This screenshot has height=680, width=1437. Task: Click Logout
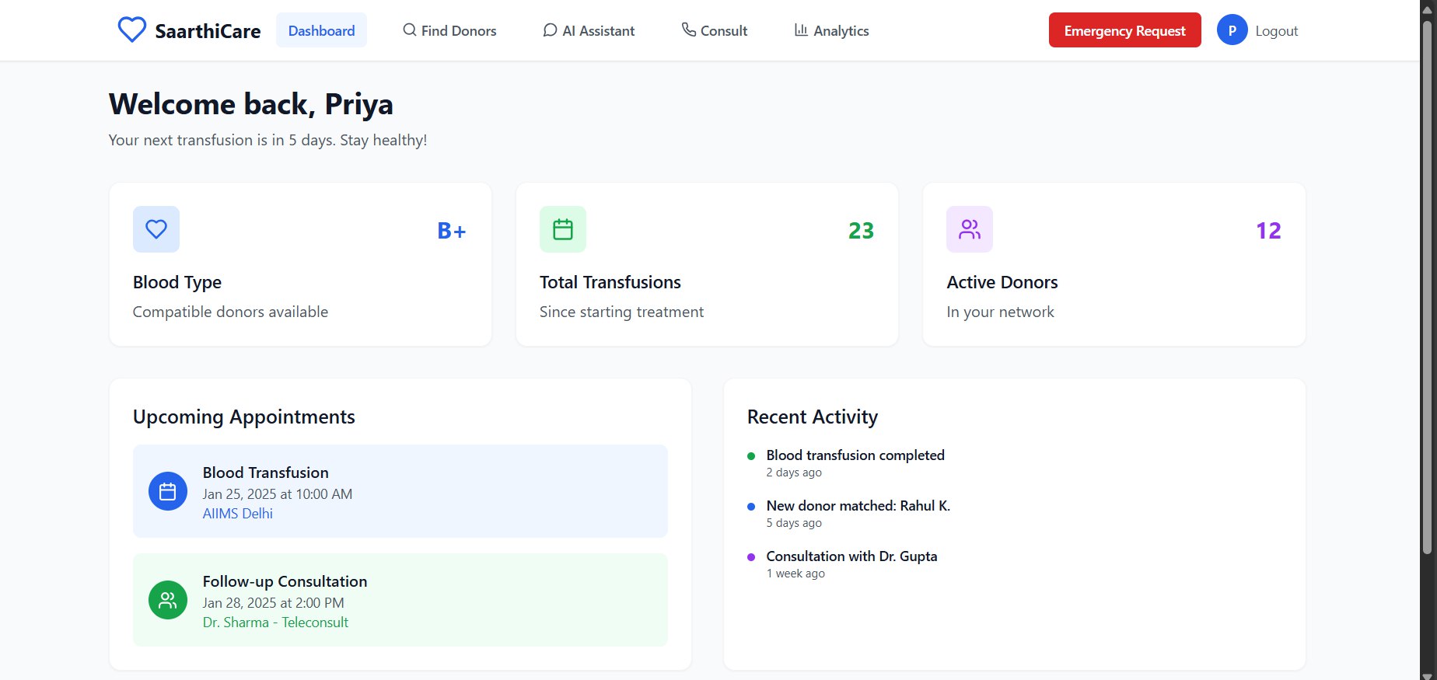click(1276, 31)
